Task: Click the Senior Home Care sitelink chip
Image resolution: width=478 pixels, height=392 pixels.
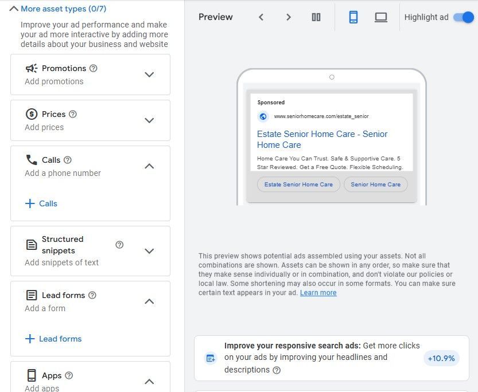Action: pos(375,185)
